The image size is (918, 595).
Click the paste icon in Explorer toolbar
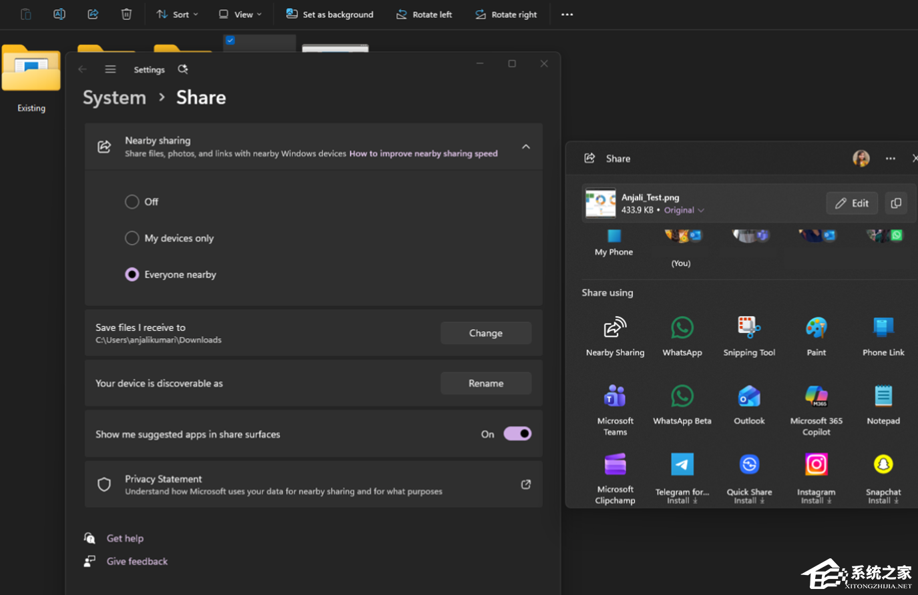[x=25, y=14]
